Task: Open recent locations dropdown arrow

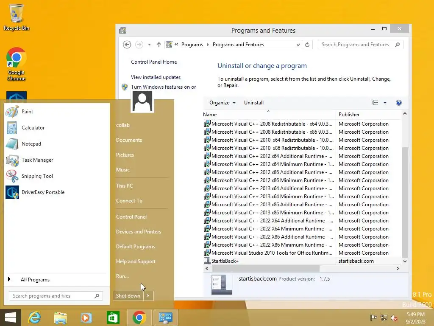Action: point(149,45)
